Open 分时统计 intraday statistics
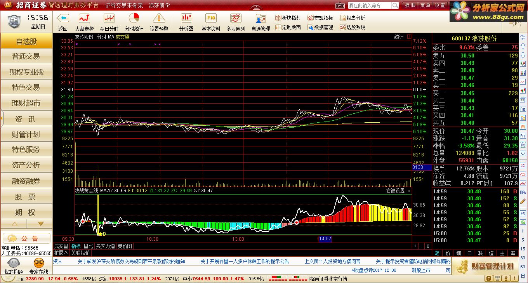Image resolution: width=528 pixels, height=283 pixels. click(134, 22)
